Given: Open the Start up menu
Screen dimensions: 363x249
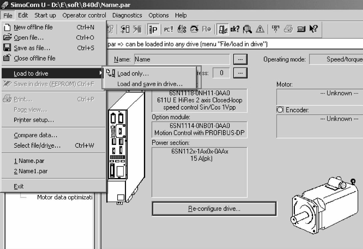Looking at the screenshot, I should [45, 15].
